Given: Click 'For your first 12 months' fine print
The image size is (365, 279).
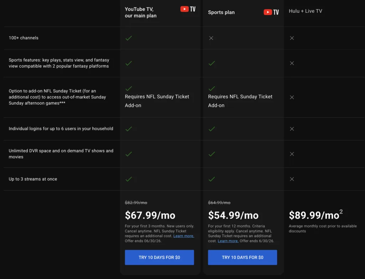Looking at the screenshot, I should (241, 233).
